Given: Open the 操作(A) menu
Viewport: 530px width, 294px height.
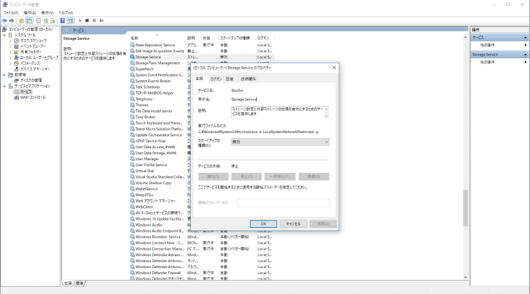Looking at the screenshot, I should pos(30,13).
